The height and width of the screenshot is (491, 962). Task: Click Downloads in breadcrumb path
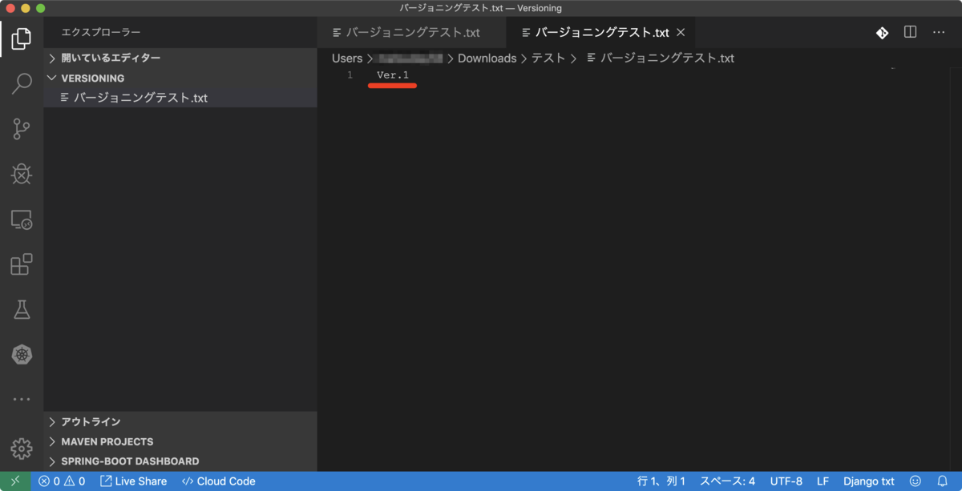coord(487,58)
